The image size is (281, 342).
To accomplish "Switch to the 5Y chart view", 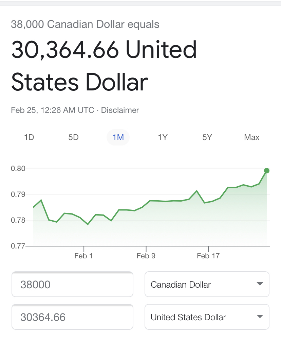I will (207, 137).
